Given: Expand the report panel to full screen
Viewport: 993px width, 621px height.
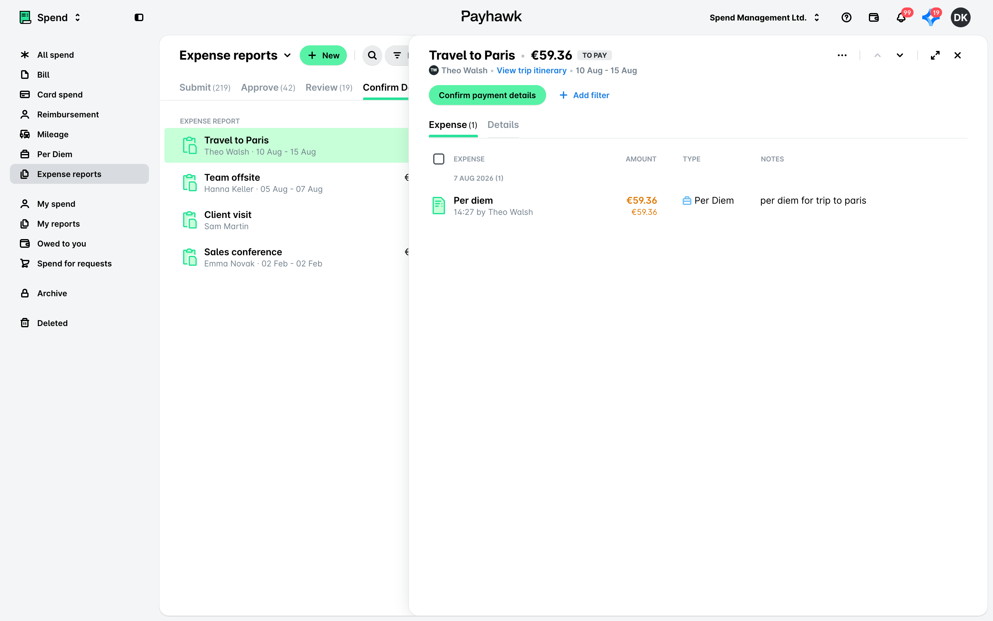Looking at the screenshot, I should tap(935, 56).
